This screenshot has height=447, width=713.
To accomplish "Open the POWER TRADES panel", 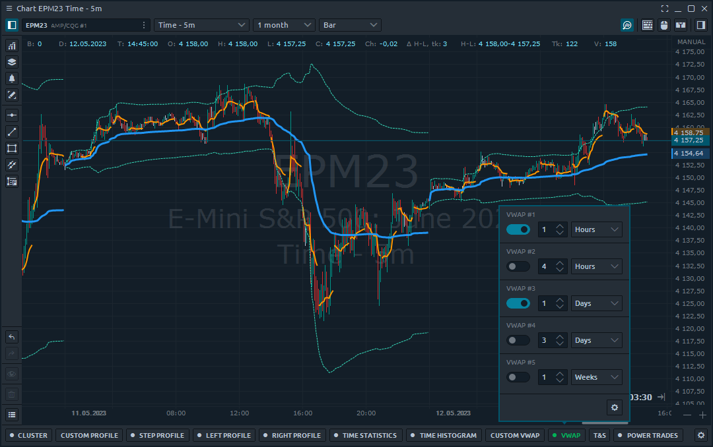I will pyautogui.click(x=648, y=435).
